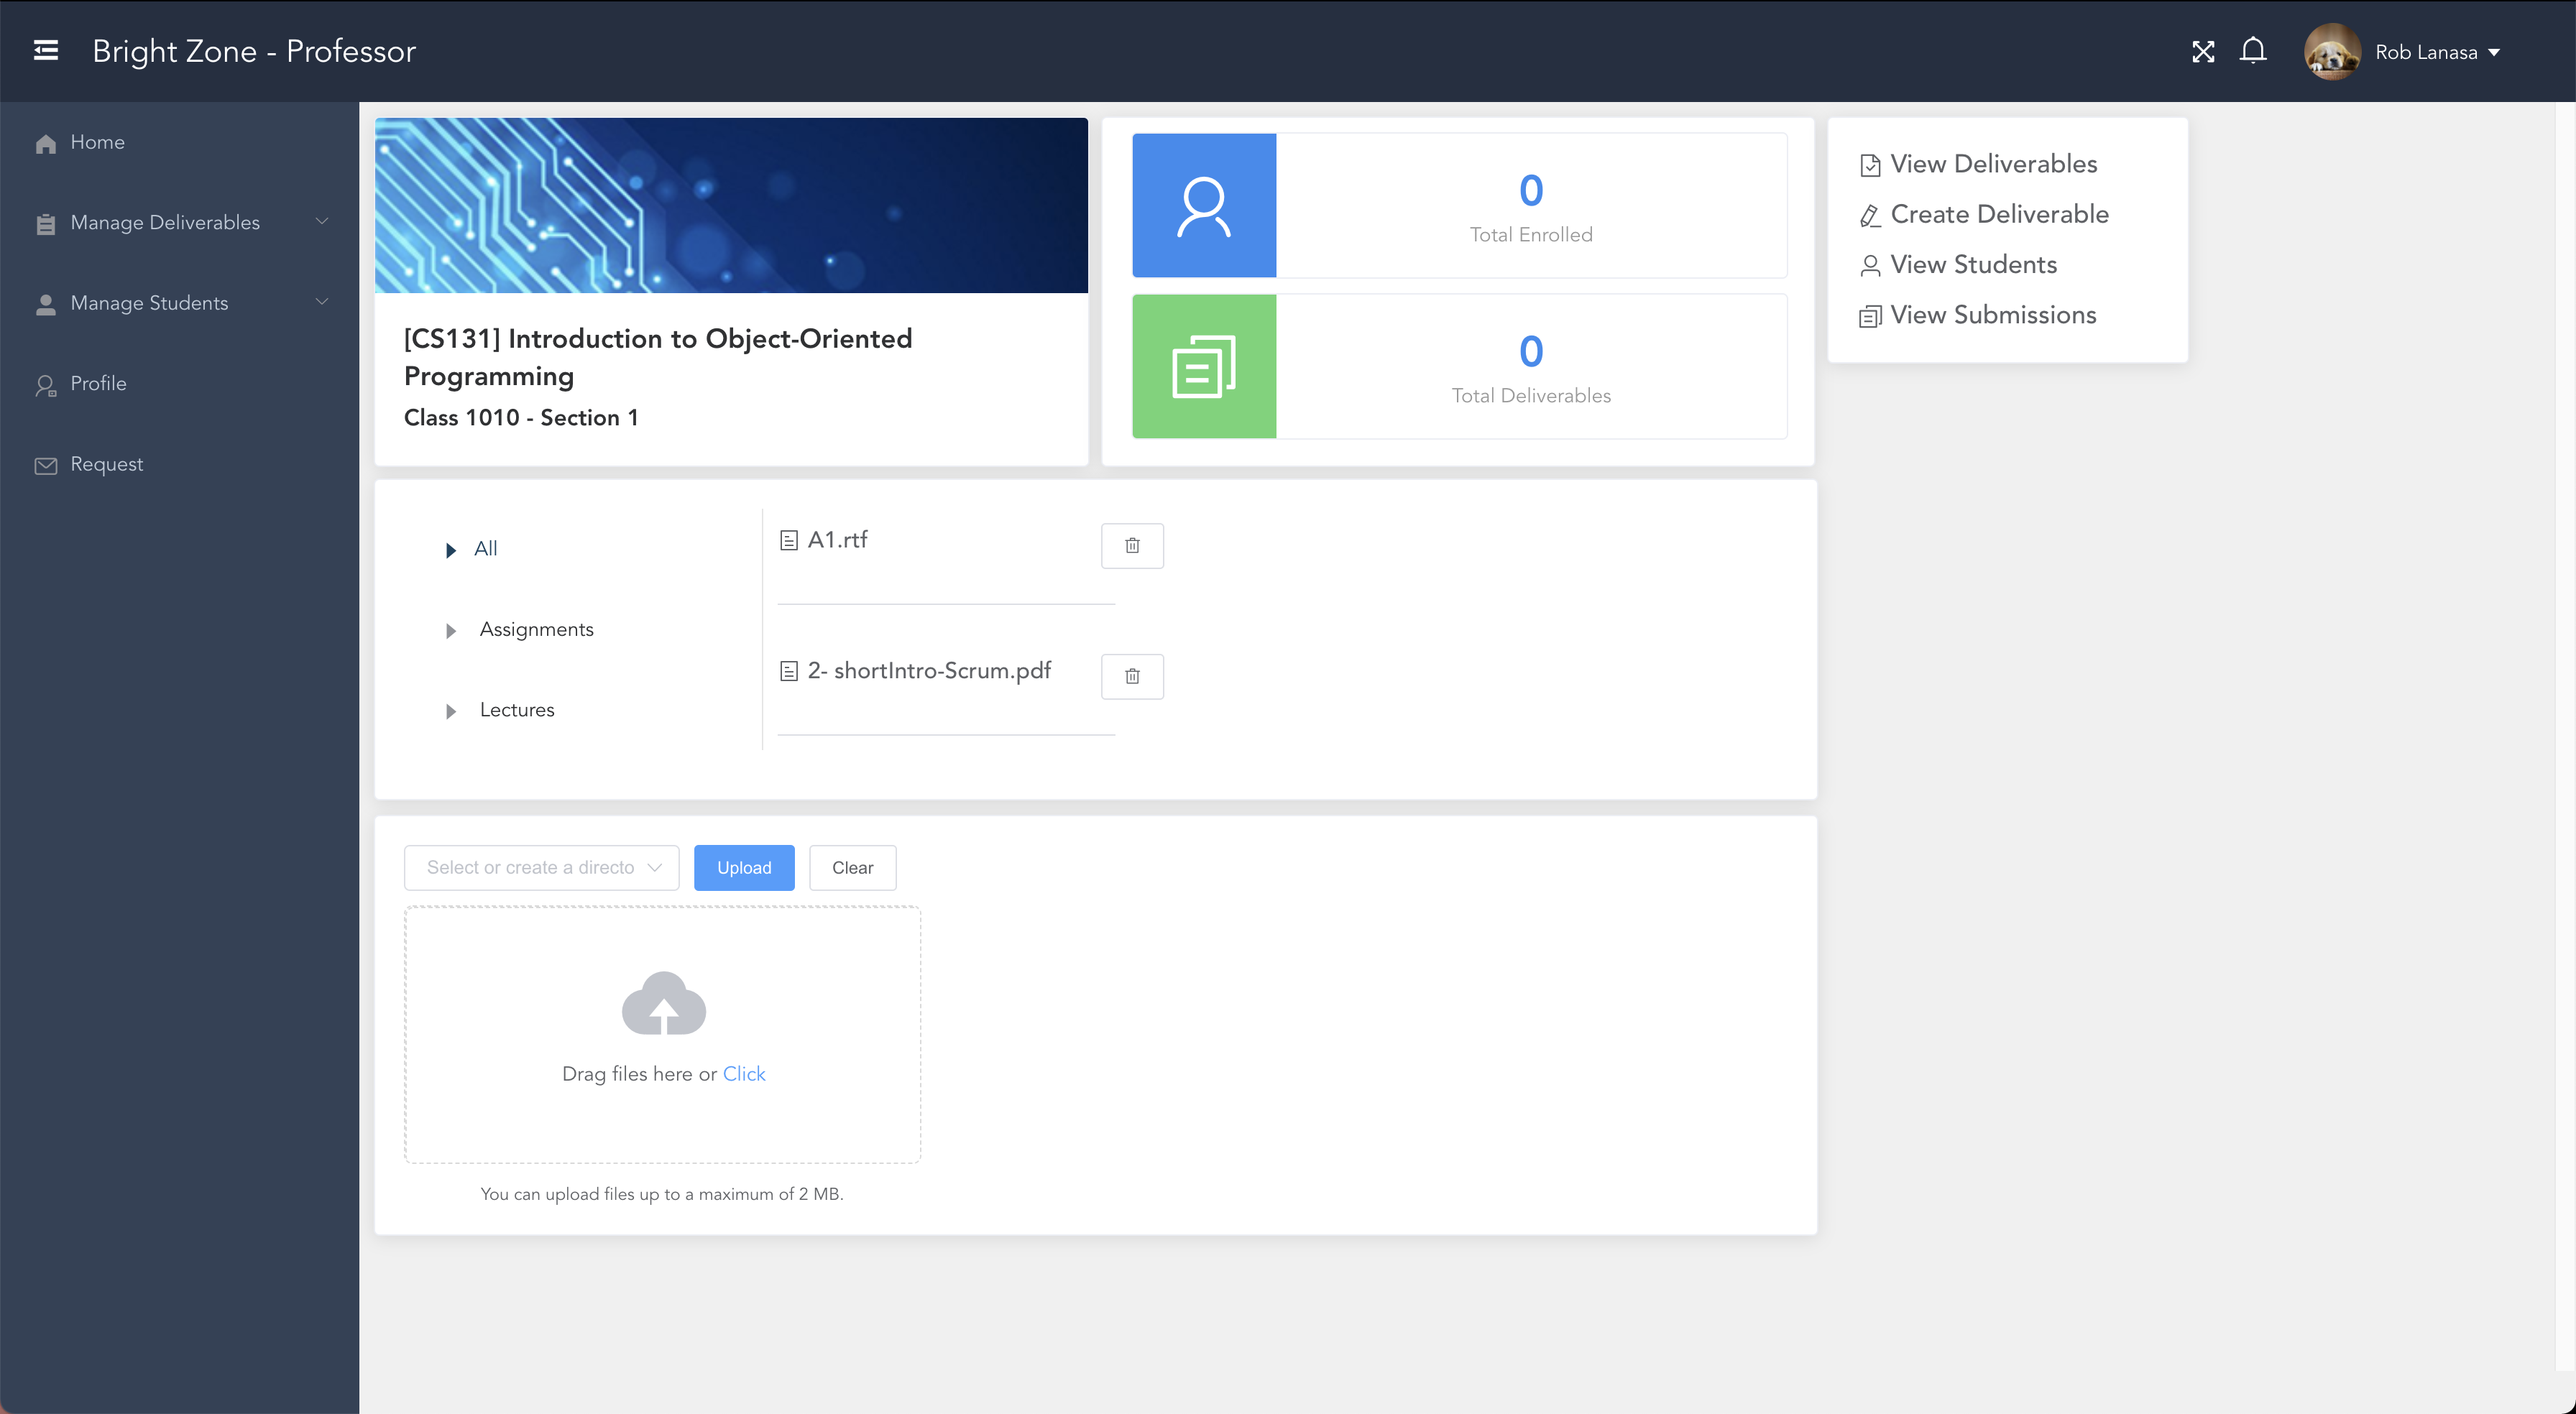Click the Request menu item

click(x=104, y=463)
